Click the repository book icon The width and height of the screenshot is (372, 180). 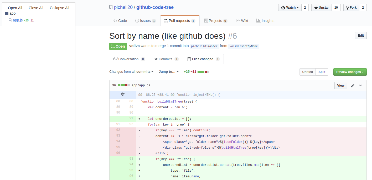pyautogui.click(x=111, y=7)
